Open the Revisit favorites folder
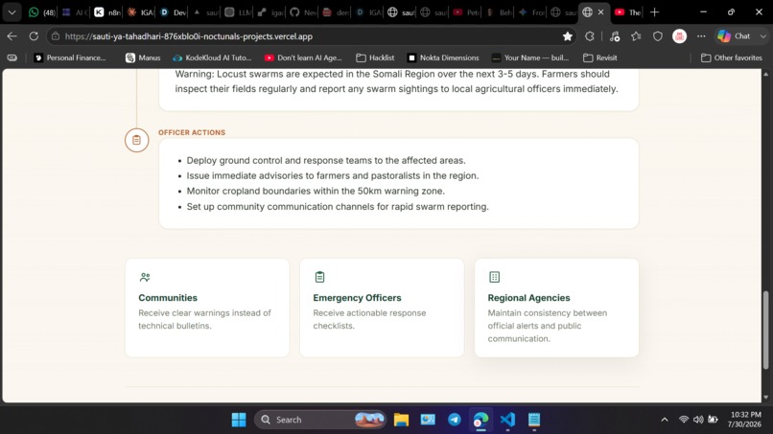Image resolution: width=773 pixels, height=434 pixels. point(600,57)
